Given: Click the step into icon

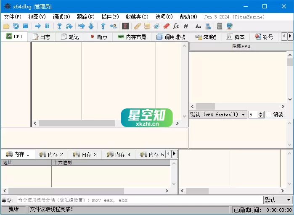Looking at the screenshot, I should (59, 26).
